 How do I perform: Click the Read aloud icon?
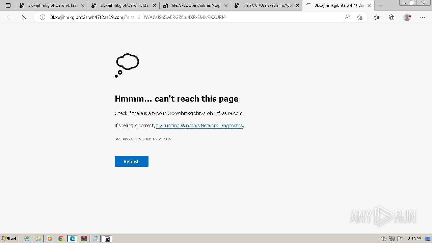point(347,17)
